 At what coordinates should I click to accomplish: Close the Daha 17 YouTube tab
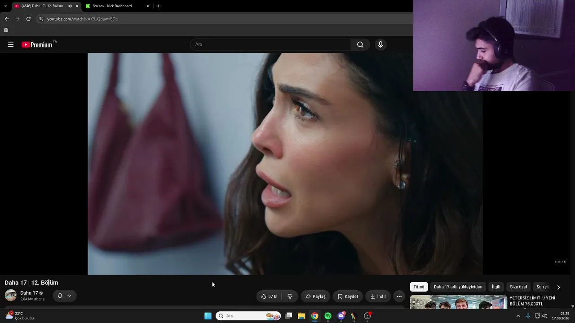[x=77, y=6]
